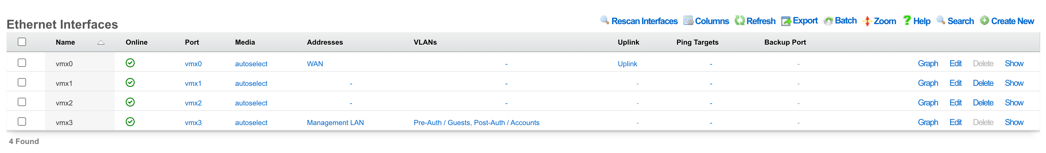Open the Graph for vmx0
Screen dimensions: 1046x153
tap(928, 64)
